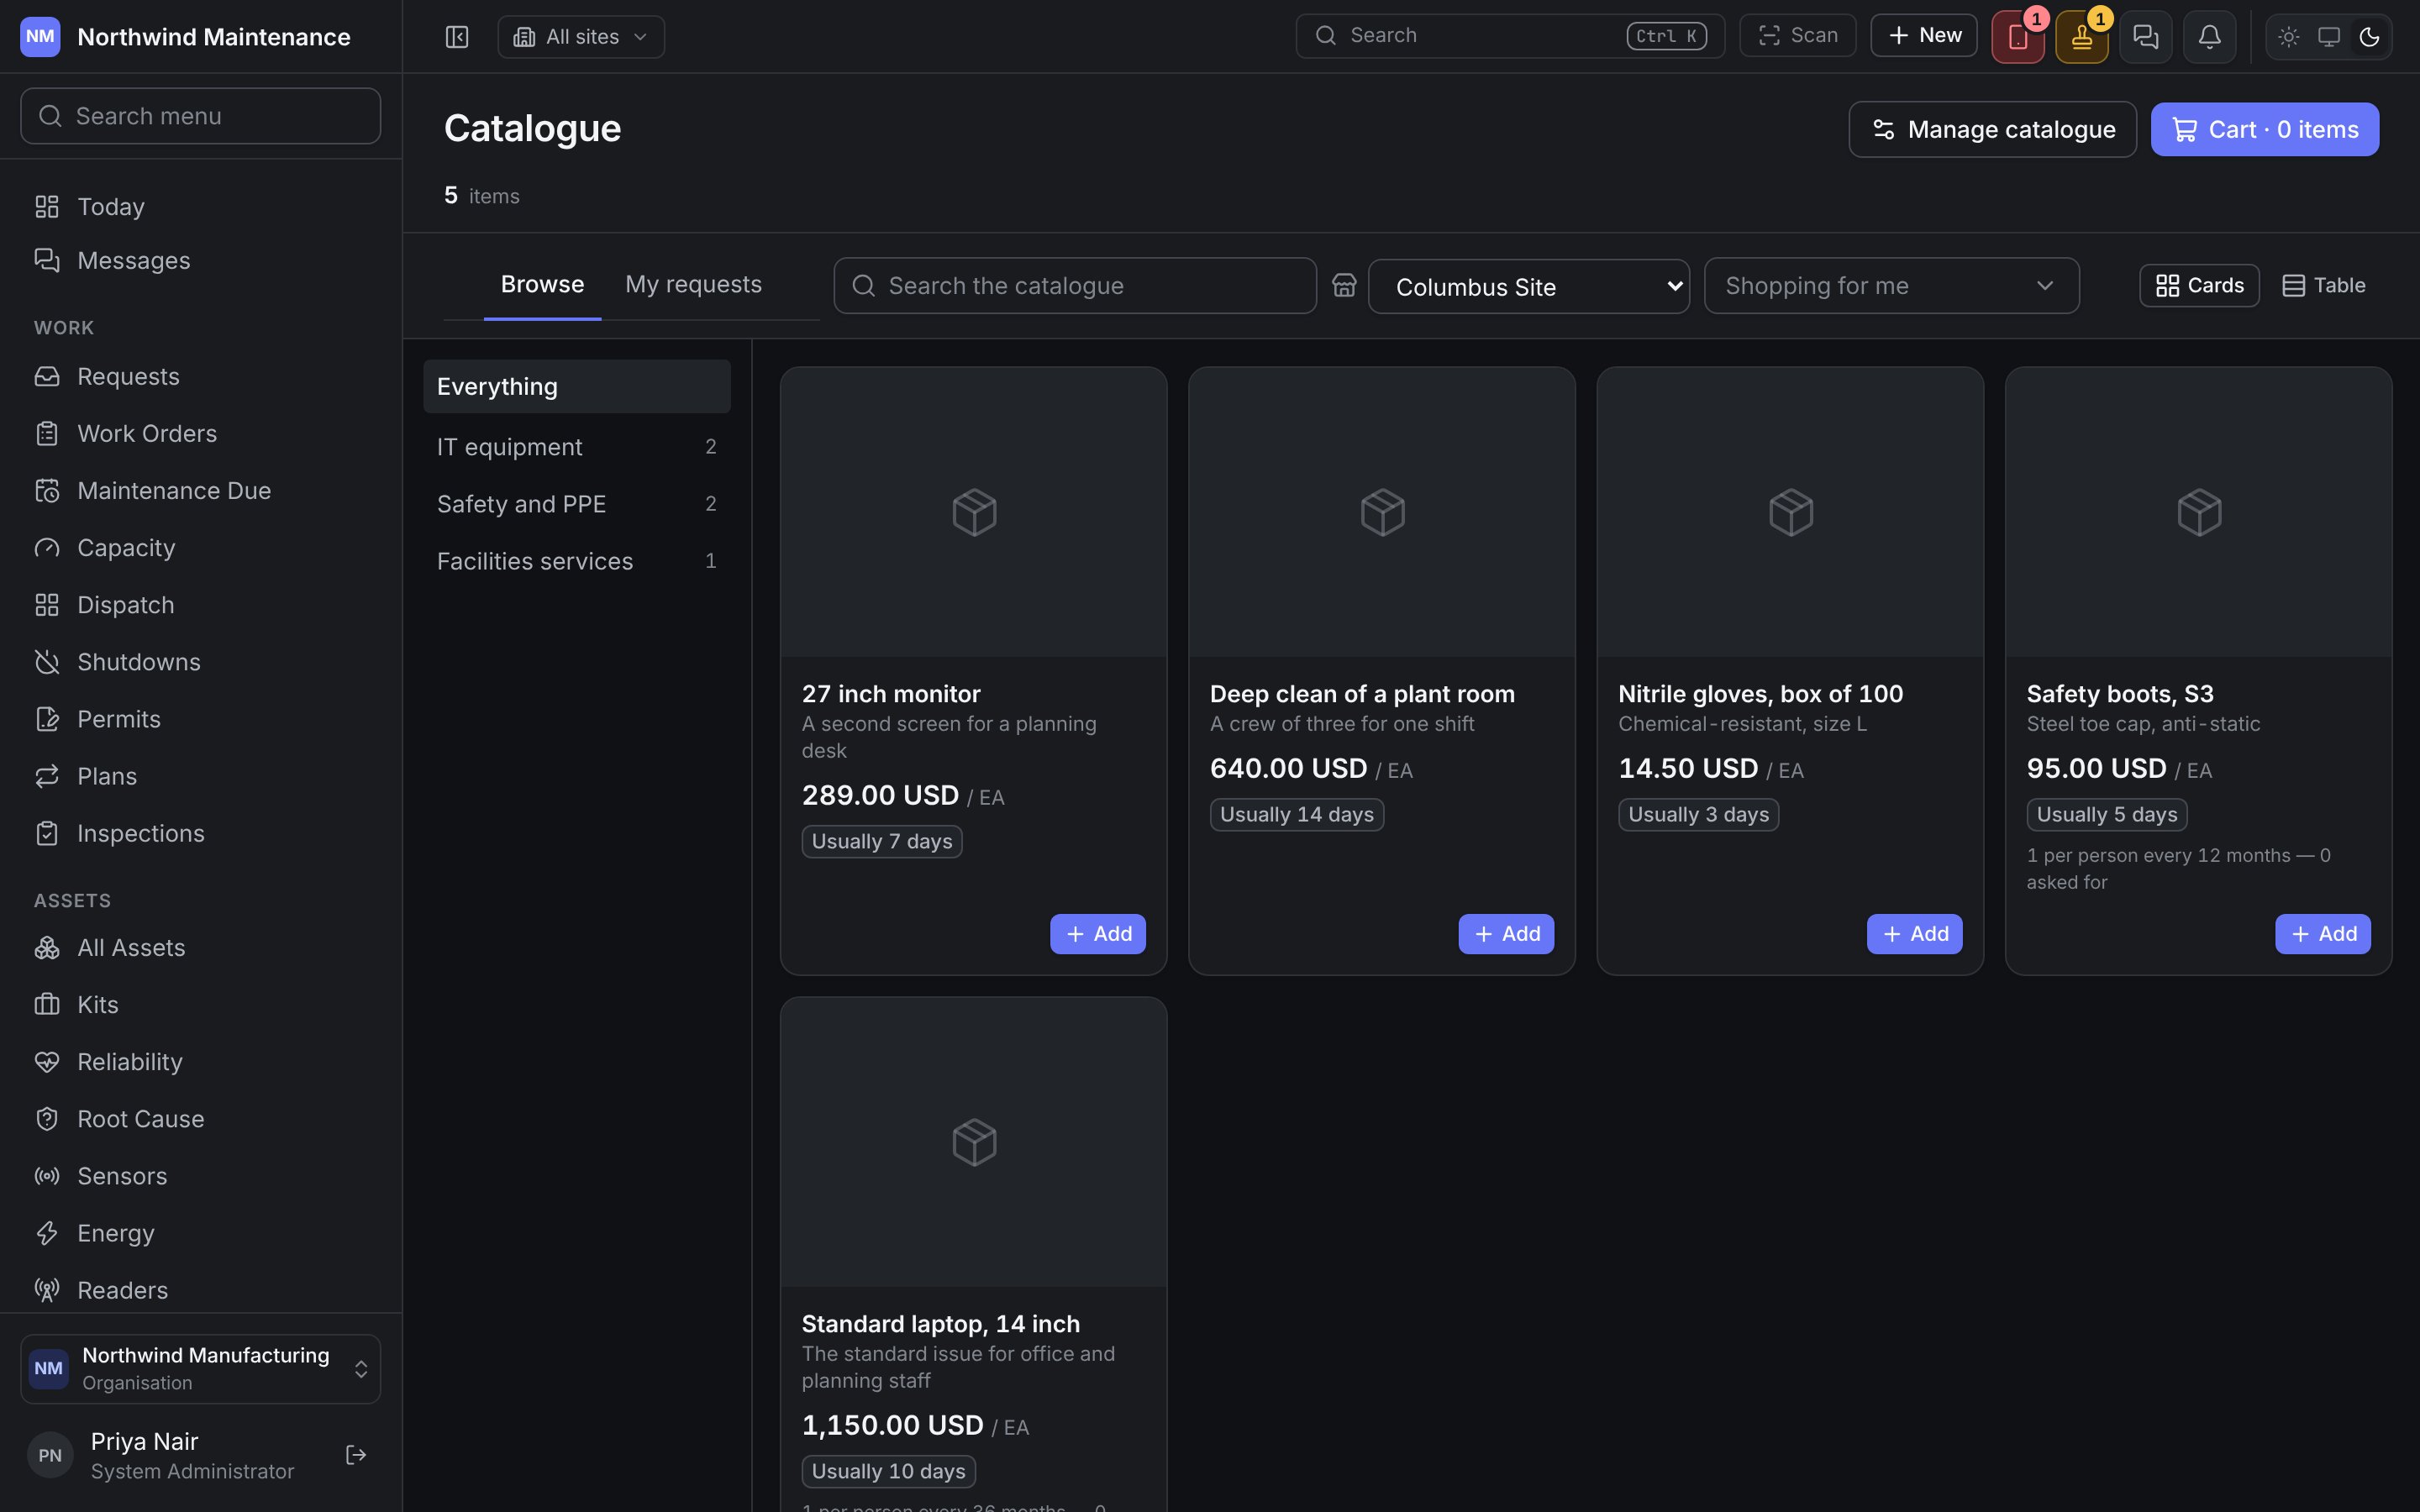Filter by IT equipment category
Viewport: 2420px width, 1512px height.
[577, 447]
